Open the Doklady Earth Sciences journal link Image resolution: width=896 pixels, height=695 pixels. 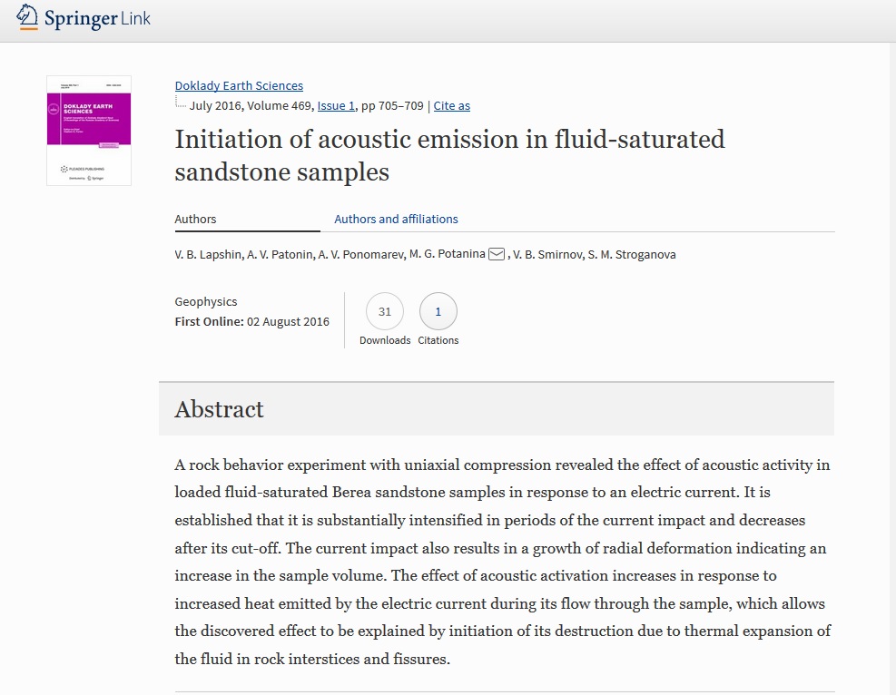click(x=239, y=85)
